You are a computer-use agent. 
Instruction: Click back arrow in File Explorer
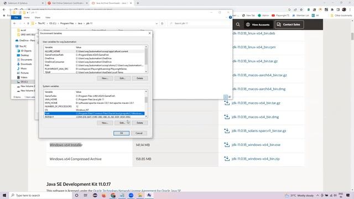tap(15, 23)
